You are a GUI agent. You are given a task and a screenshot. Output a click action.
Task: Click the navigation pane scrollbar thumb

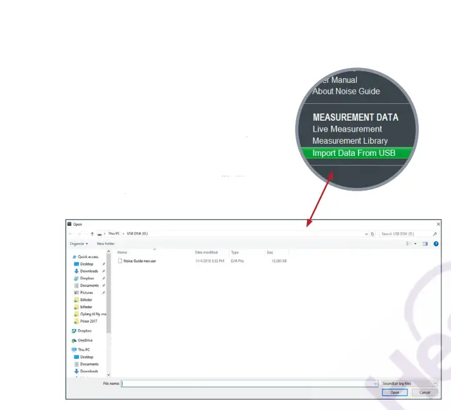(109, 293)
